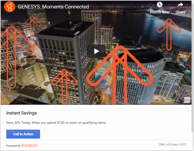Click the Genesys logo in the footer
The image size is (194, 151).
(30, 145)
